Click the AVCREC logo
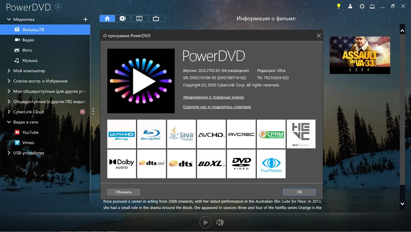Viewport: 411px width, 232px height. coord(241,134)
